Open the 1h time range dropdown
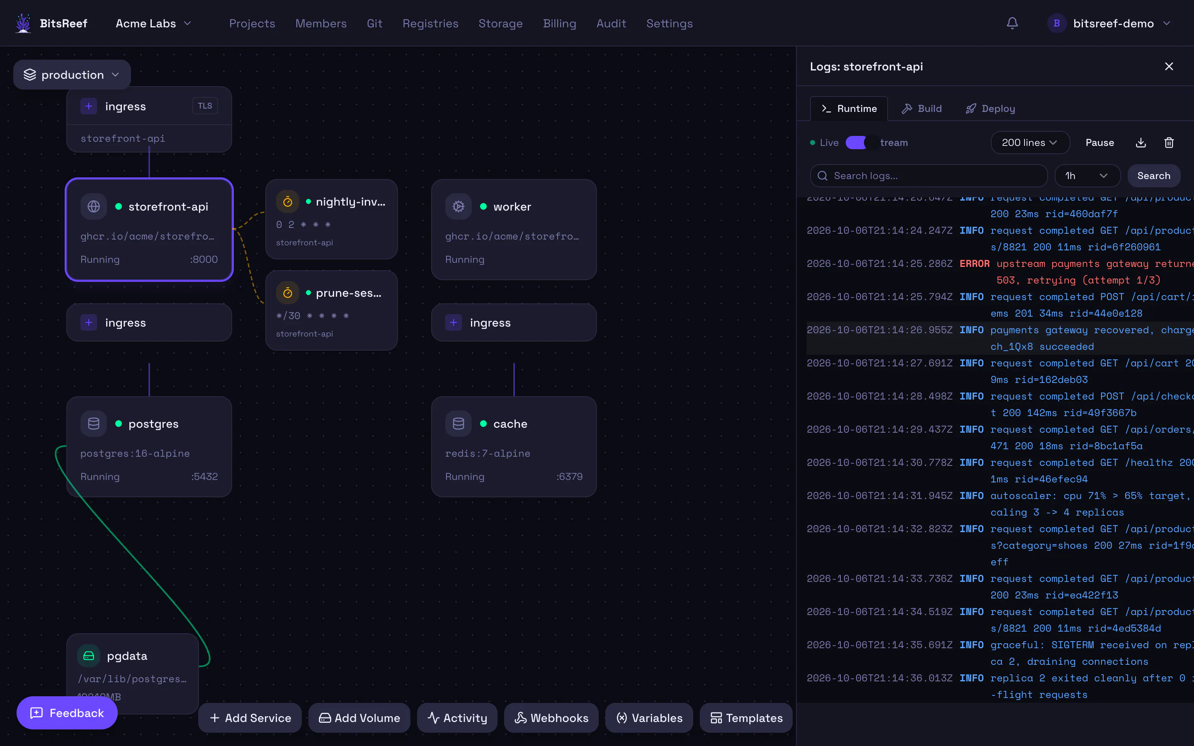This screenshot has width=1194, height=746. pyautogui.click(x=1087, y=176)
